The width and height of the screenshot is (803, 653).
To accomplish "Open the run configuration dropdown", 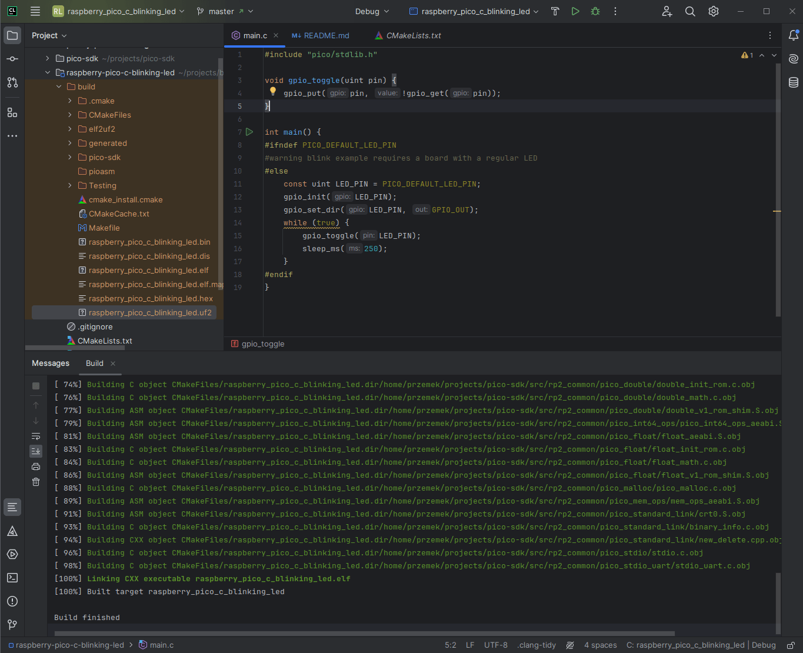I will click(474, 11).
